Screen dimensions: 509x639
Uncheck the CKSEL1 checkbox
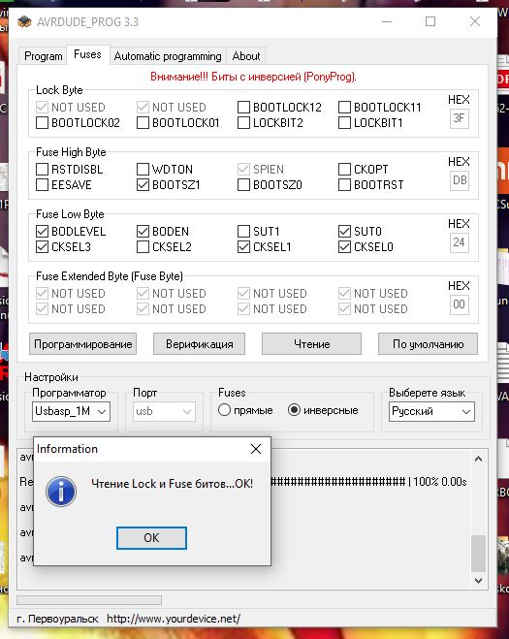[x=243, y=246]
